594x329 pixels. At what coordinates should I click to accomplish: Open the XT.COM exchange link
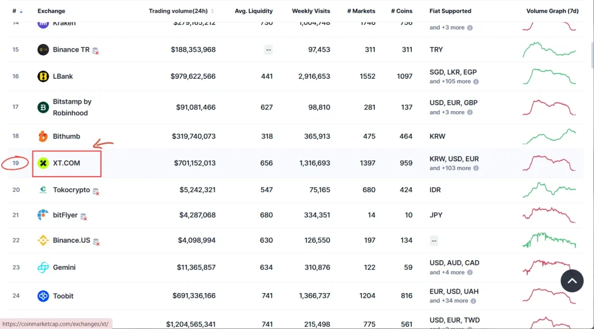pyautogui.click(x=66, y=163)
